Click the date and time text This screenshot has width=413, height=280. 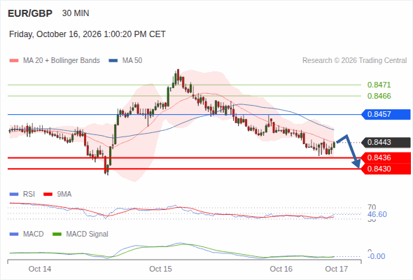click(87, 34)
